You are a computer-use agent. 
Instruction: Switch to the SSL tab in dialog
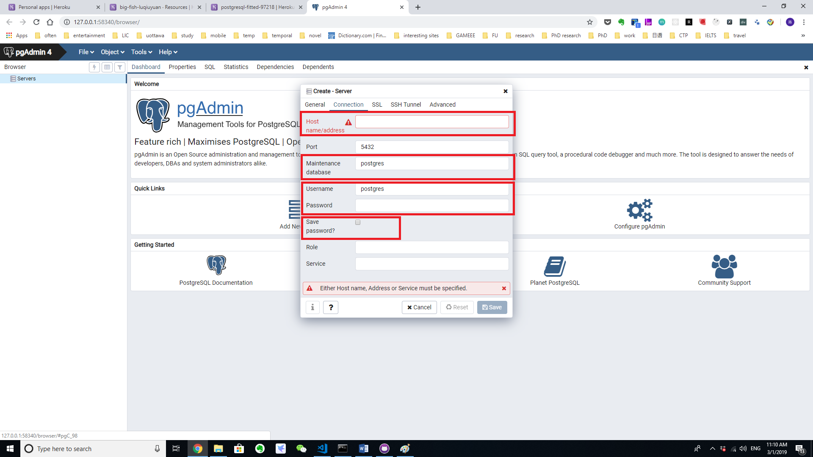tap(377, 105)
